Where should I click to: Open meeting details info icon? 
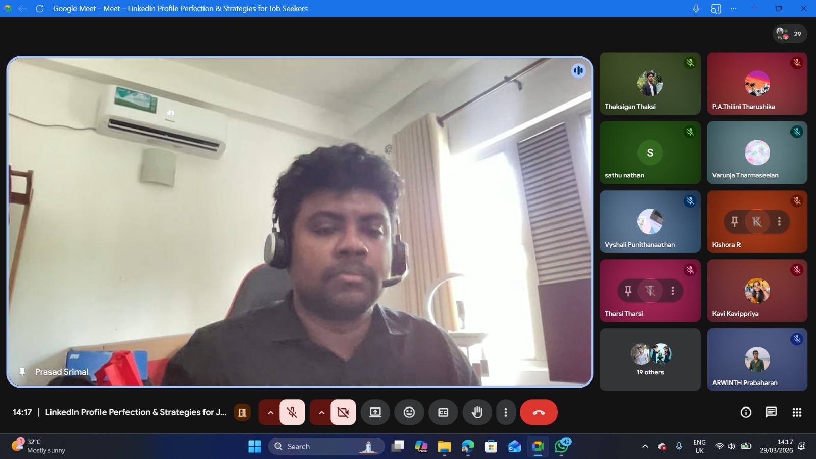pyautogui.click(x=746, y=412)
